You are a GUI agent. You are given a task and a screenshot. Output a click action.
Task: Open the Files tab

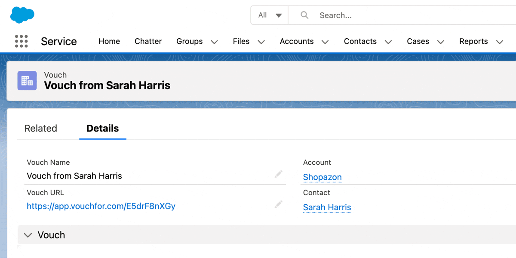241,41
